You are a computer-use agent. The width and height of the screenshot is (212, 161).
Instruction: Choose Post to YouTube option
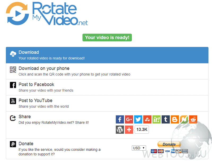pyautogui.click(x=107, y=103)
